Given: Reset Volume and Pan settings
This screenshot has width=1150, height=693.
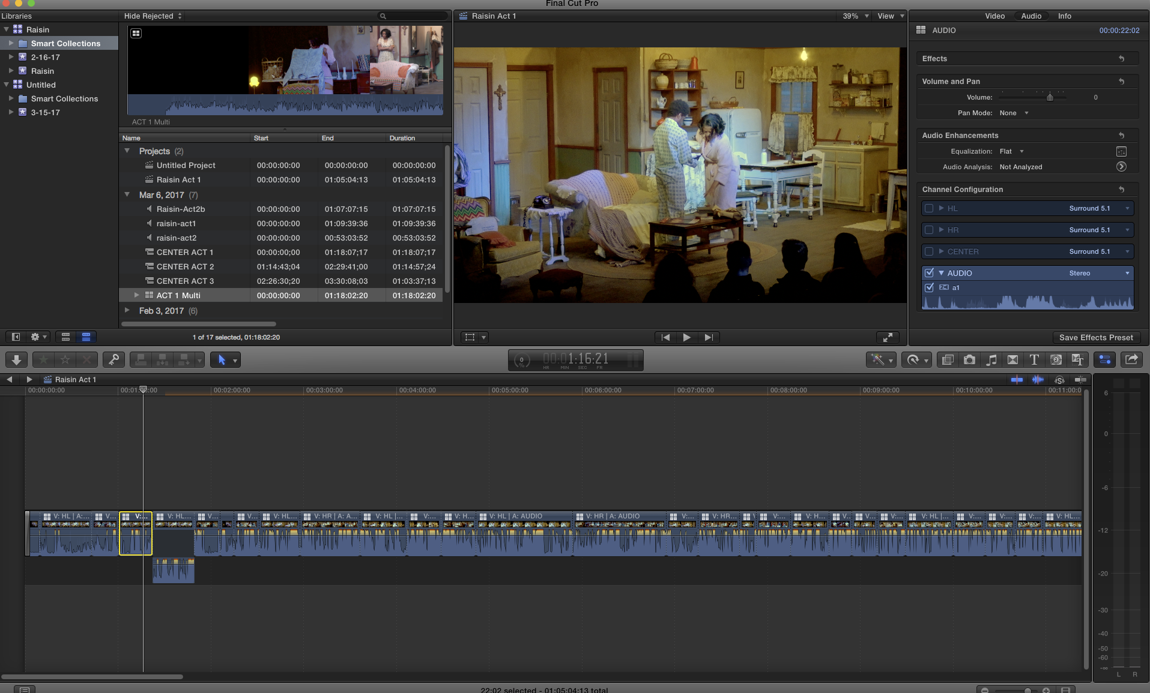Looking at the screenshot, I should [1121, 81].
